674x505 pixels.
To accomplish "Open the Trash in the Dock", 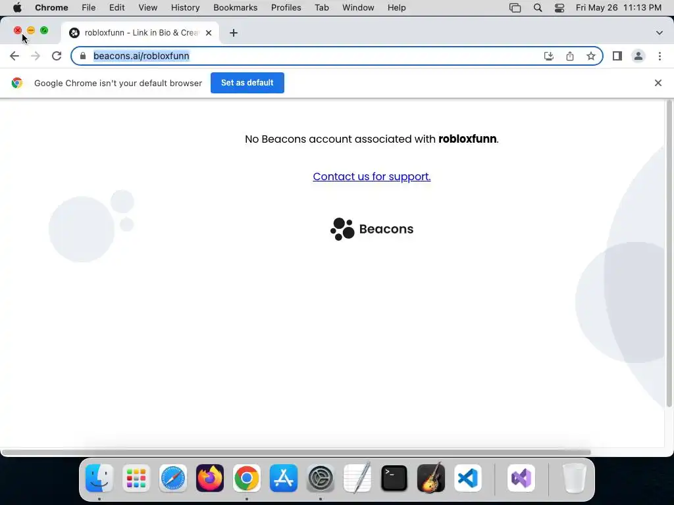I will (574, 478).
